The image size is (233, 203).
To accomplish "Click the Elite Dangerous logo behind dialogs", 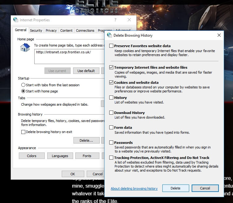I will click(x=97, y=6).
